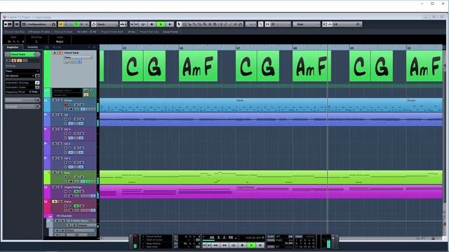This screenshot has height=252, width=449.
Task: Switch to the Visibility tab
Action: coord(33,47)
